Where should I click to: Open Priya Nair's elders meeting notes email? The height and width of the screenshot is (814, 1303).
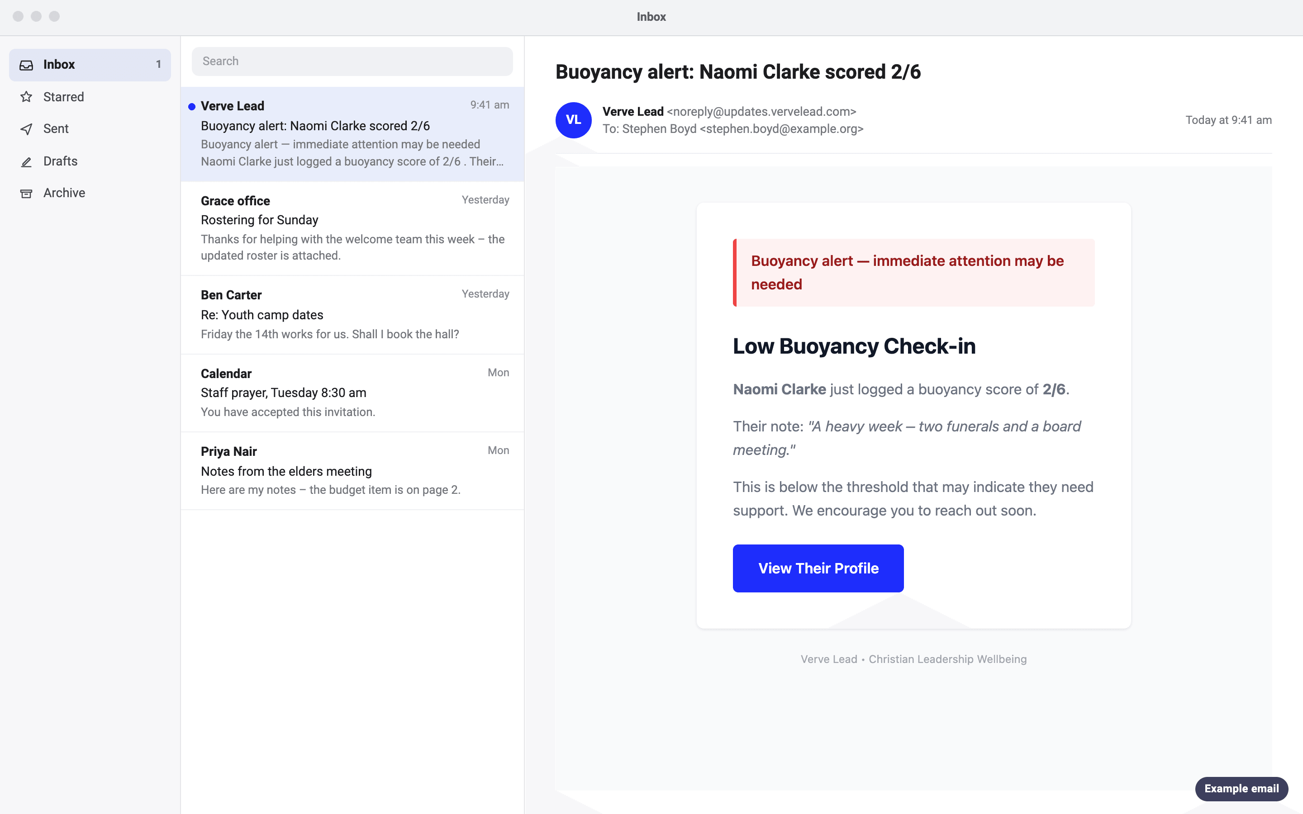[352, 471]
